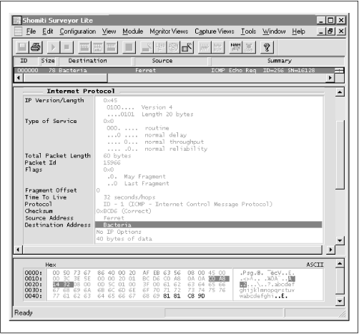Click packet list scroll left arrow
Image resolution: width=359 pixels, height=334 pixels.
pyautogui.click(x=19, y=78)
